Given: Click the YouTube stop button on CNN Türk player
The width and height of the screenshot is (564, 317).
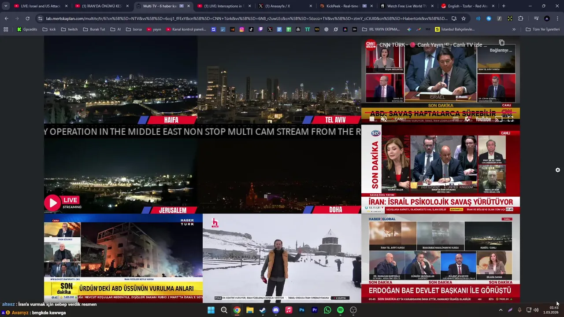Looking at the screenshot, I should click(x=372, y=119).
